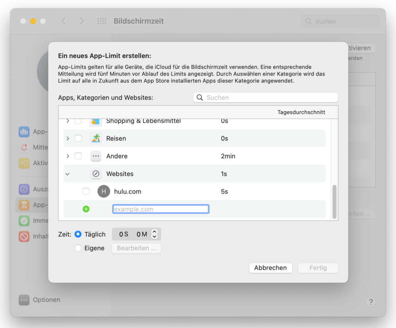The height and width of the screenshot is (328, 396).
Task: Expand the Andere category row
Action: (x=68, y=156)
